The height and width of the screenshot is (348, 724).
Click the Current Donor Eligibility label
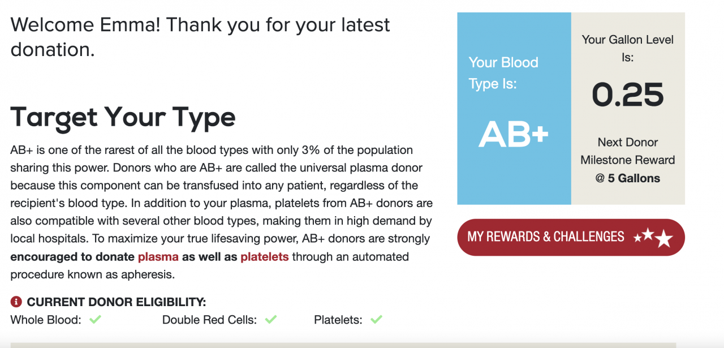point(117,302)
